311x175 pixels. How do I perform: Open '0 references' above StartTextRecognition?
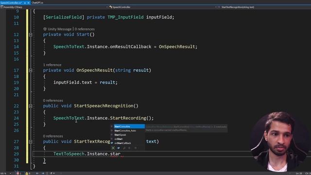click(53, 136)
